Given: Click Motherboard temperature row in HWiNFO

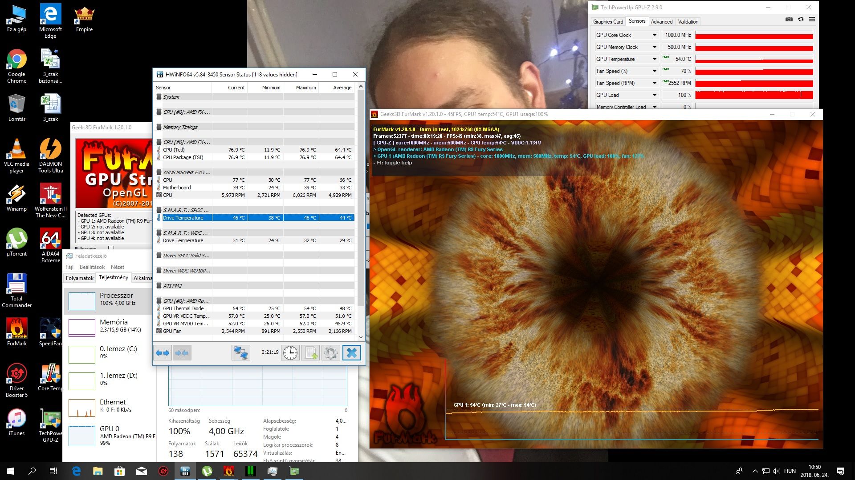Looking at the screenshot, I should pos(255,188).
